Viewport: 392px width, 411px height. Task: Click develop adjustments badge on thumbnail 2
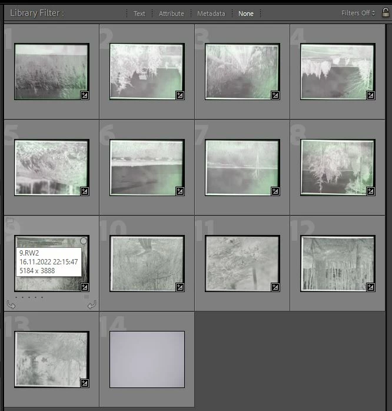[180, 95]
